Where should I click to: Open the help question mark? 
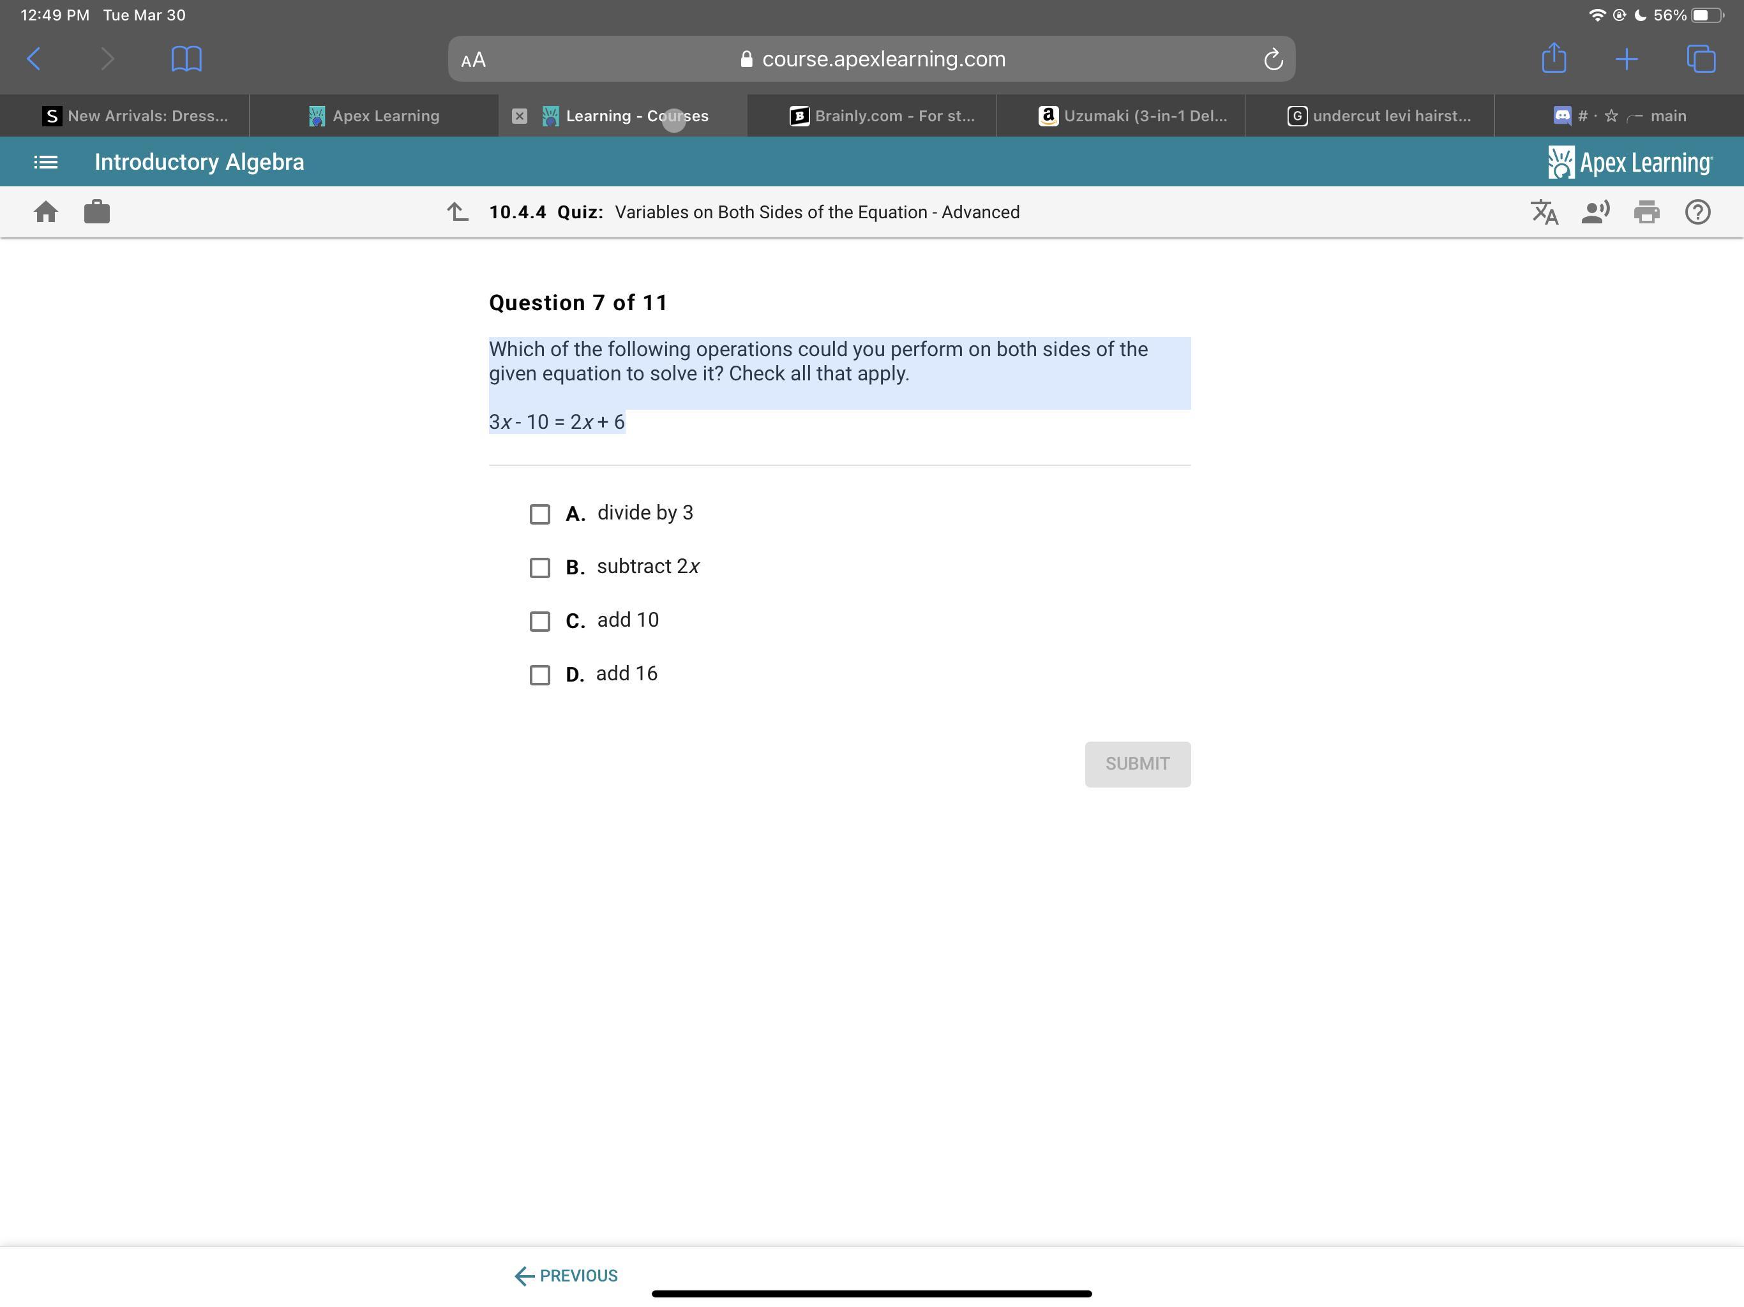point(1697,212)
